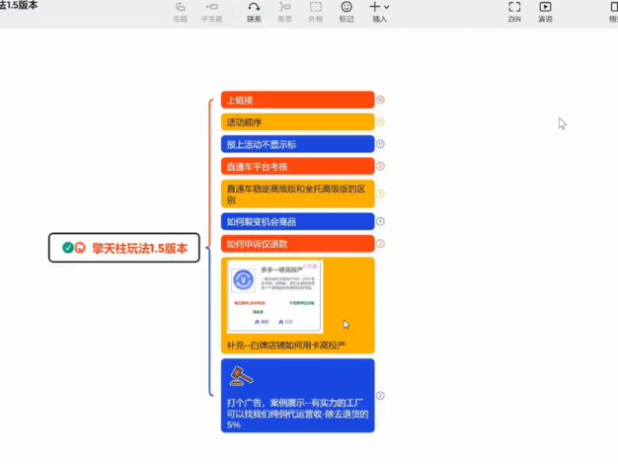Start 演说 (Pitch) presentation mode
Screen dimensions: 618x464
point(545,11)
